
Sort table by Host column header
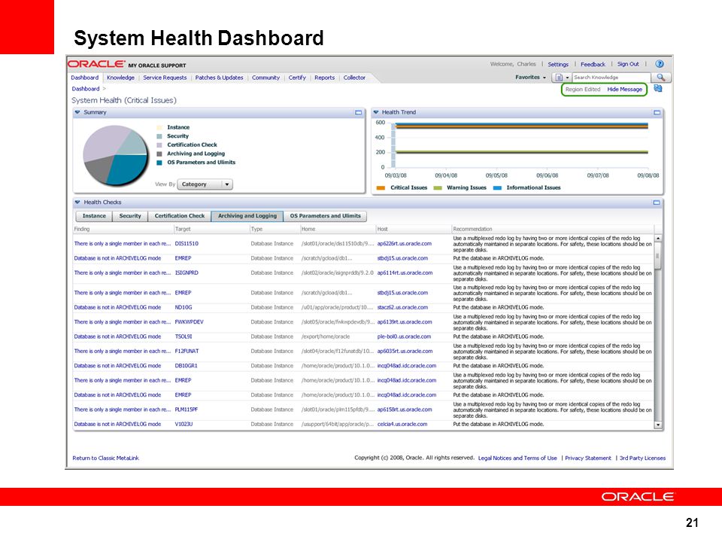(x=382, y=229)
